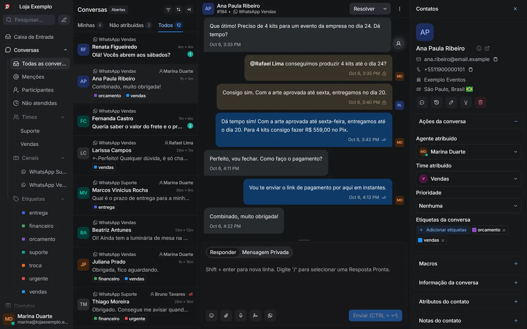Open the Prioridade dropdown showing Nenhuma
This screenshot has width=527, height=329.
[468, 206]
